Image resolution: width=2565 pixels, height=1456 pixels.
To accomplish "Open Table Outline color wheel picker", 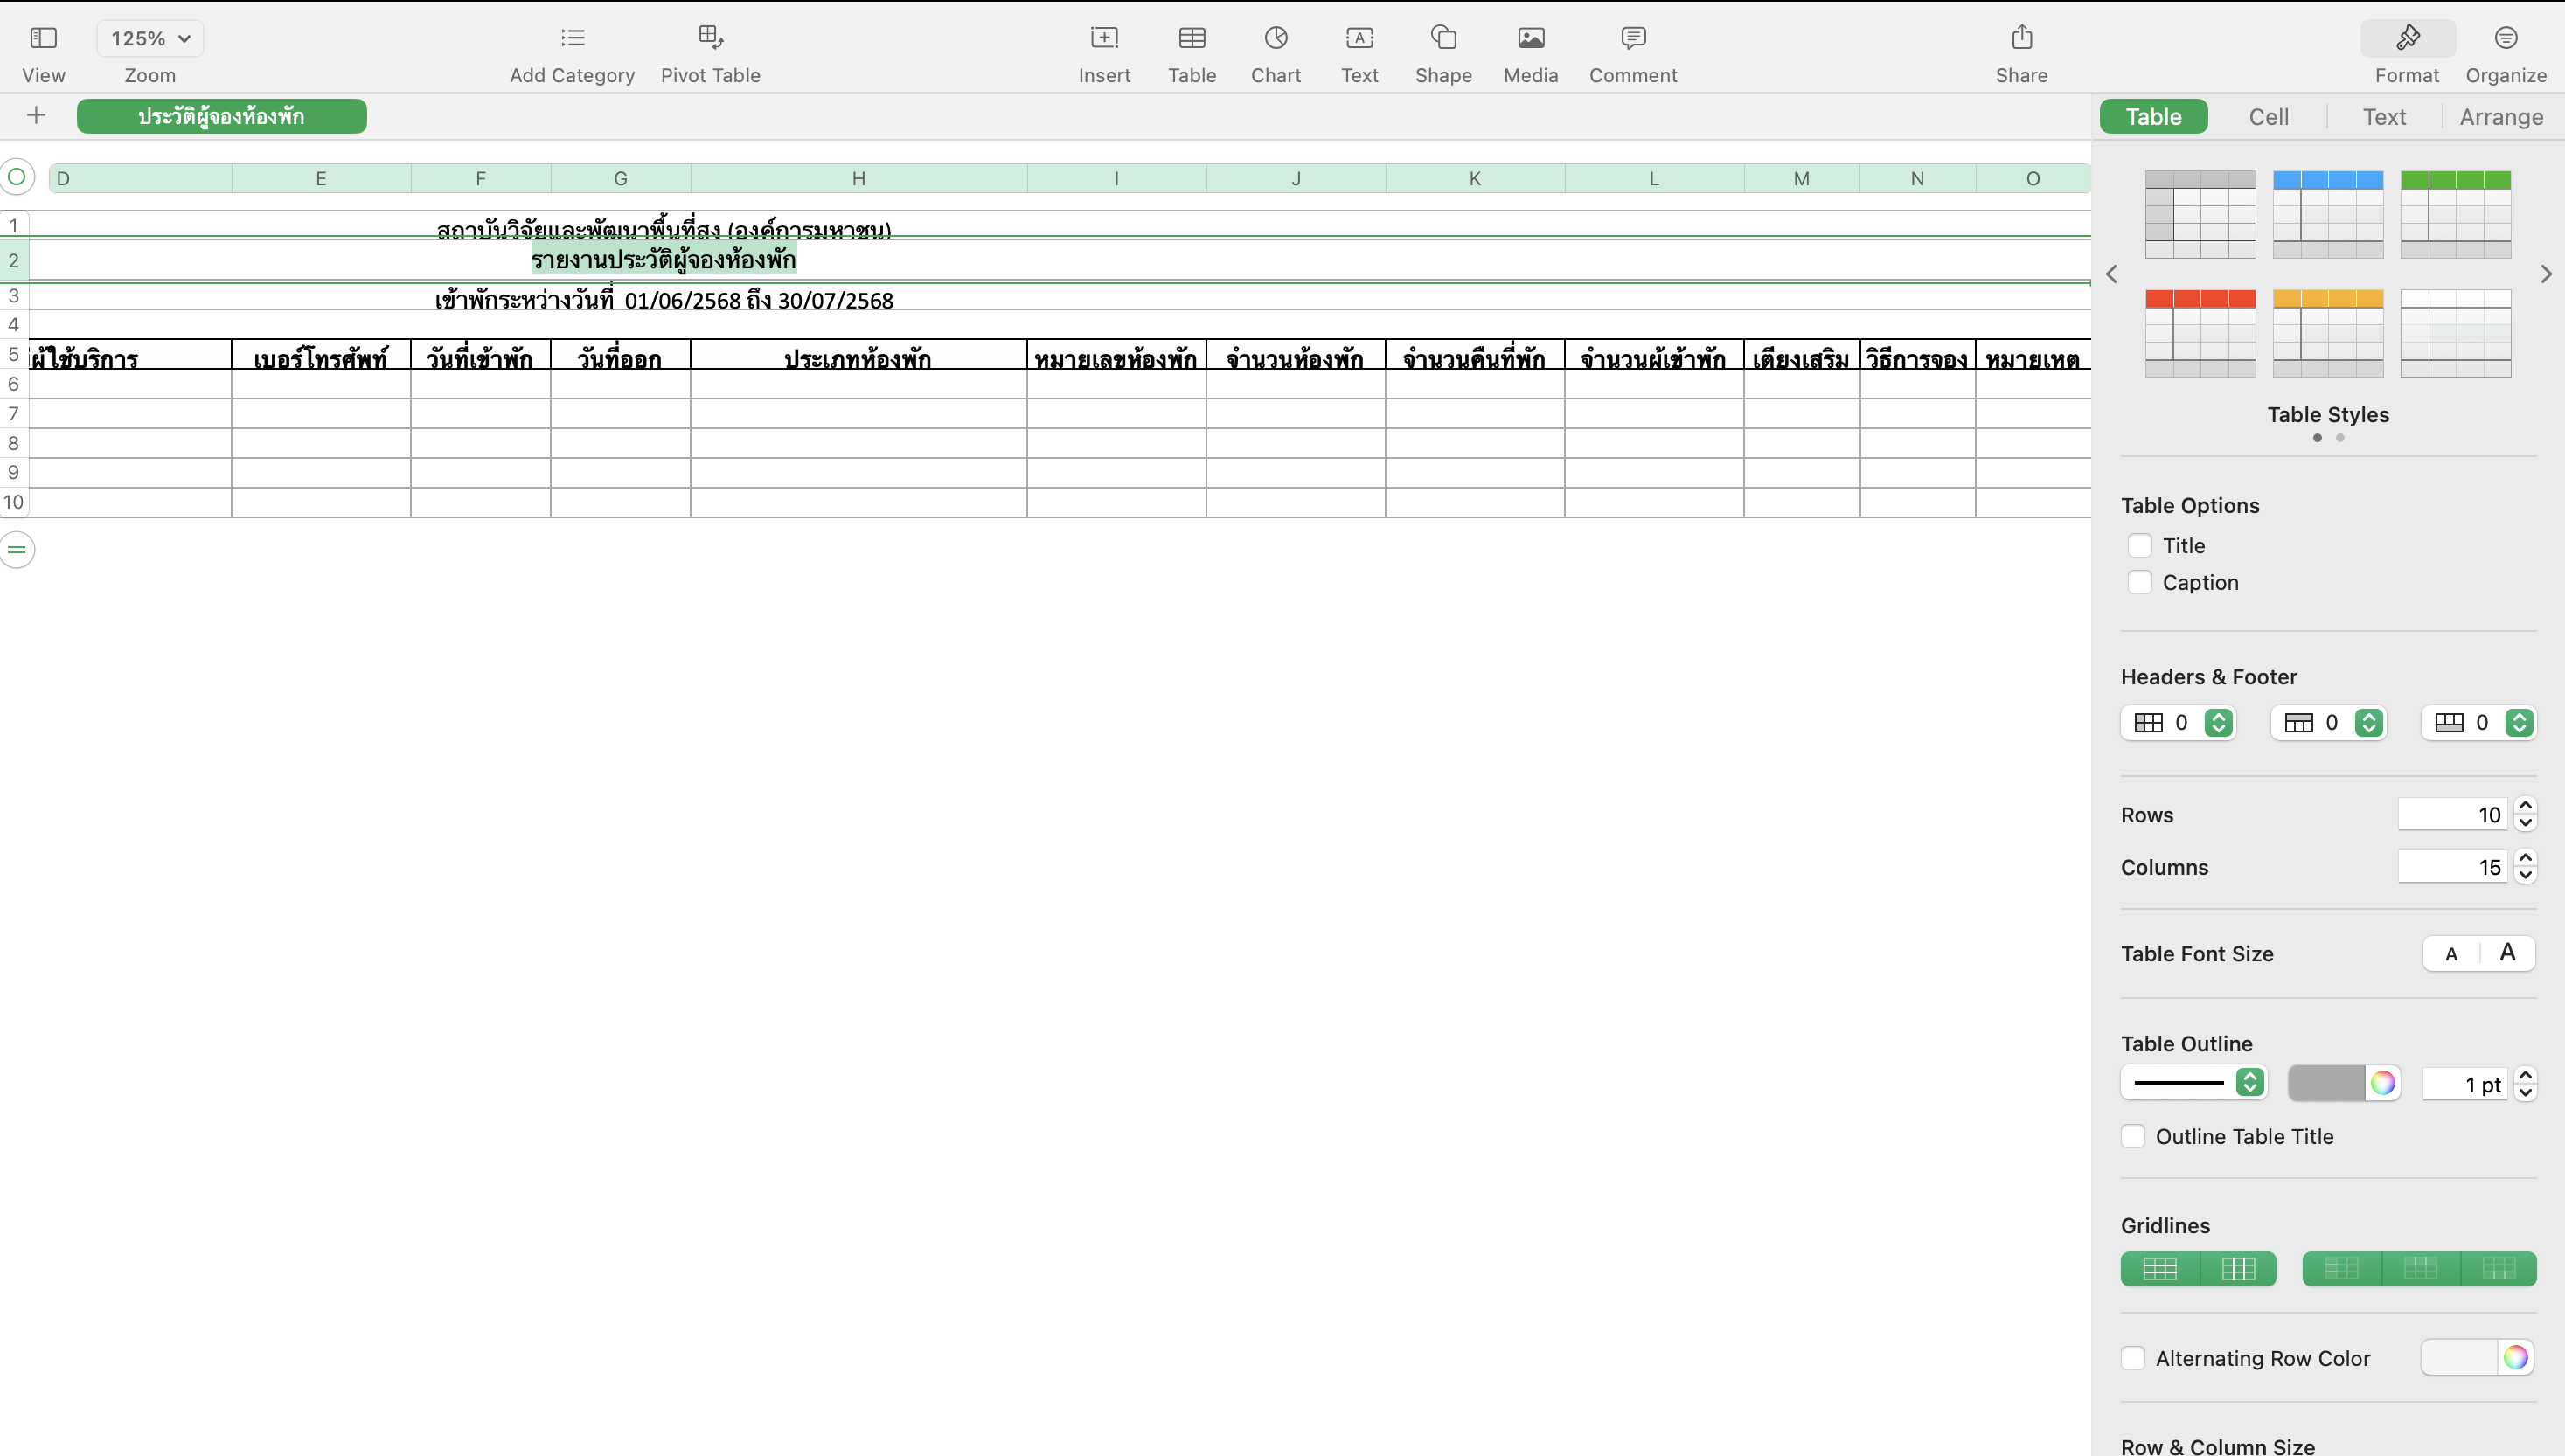I will click(2382, 1083).
